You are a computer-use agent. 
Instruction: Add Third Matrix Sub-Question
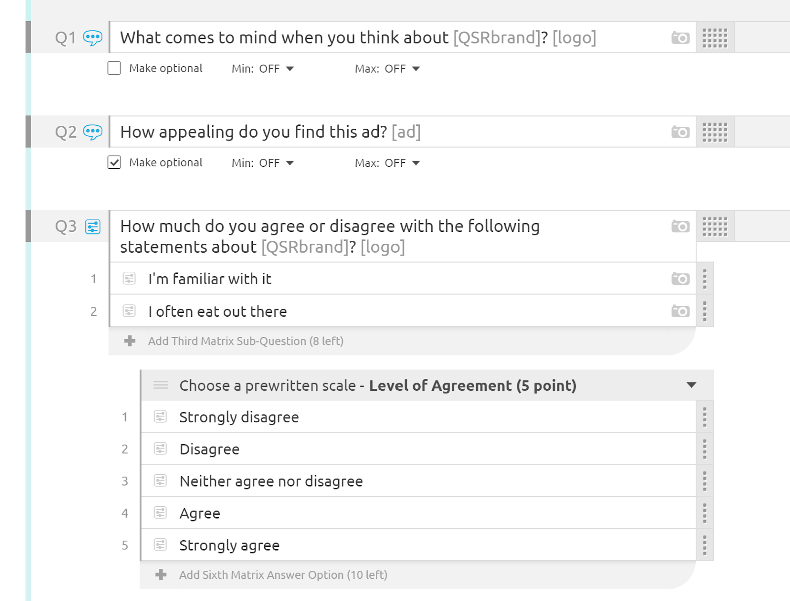pos(245,341)
